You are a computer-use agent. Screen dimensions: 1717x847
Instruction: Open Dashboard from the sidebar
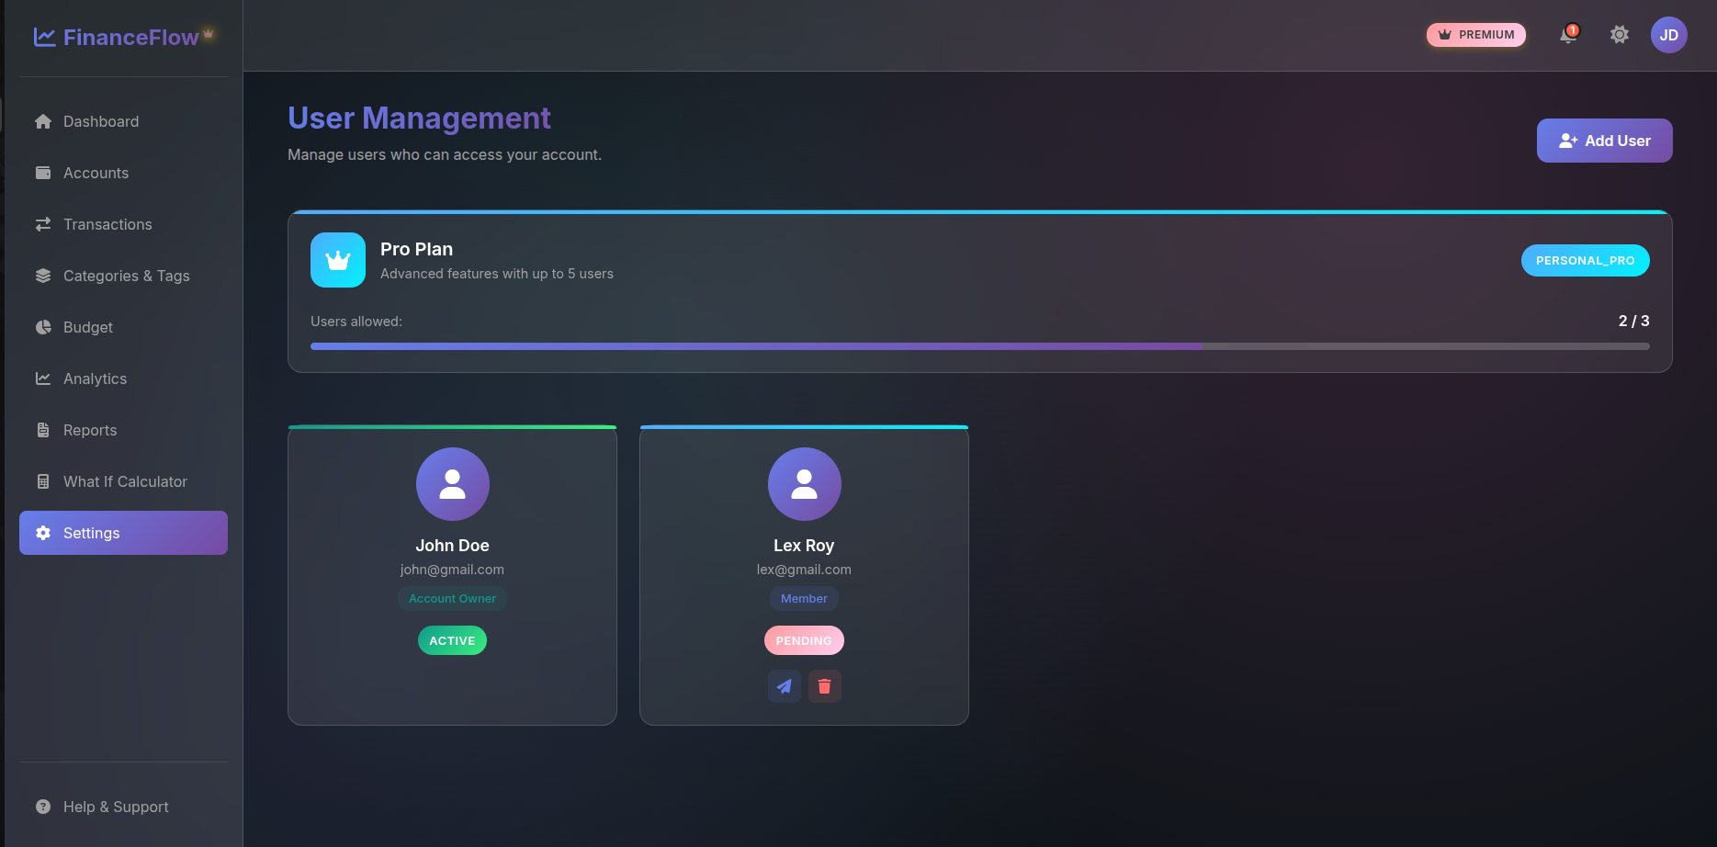[x=101, y=121]
